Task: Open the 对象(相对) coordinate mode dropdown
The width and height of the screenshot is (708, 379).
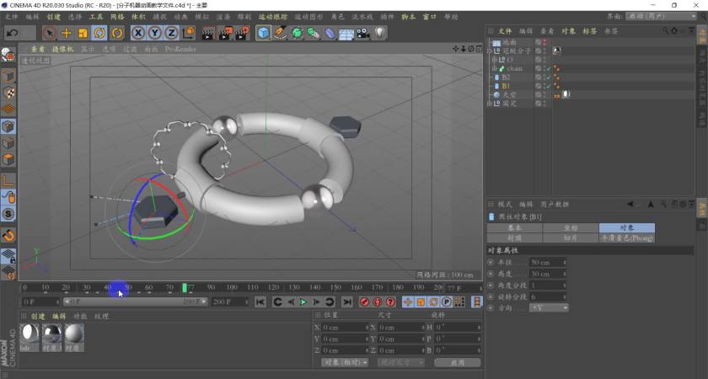Action: point(346,362)
